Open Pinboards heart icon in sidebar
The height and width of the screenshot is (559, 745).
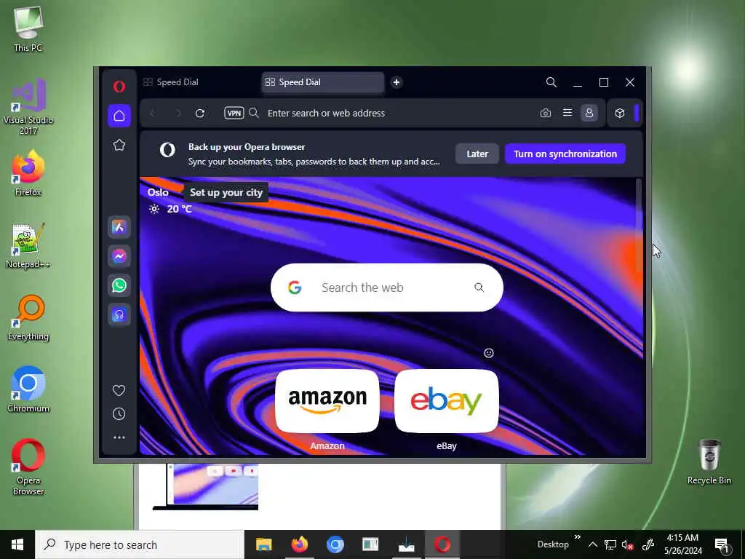119,390
